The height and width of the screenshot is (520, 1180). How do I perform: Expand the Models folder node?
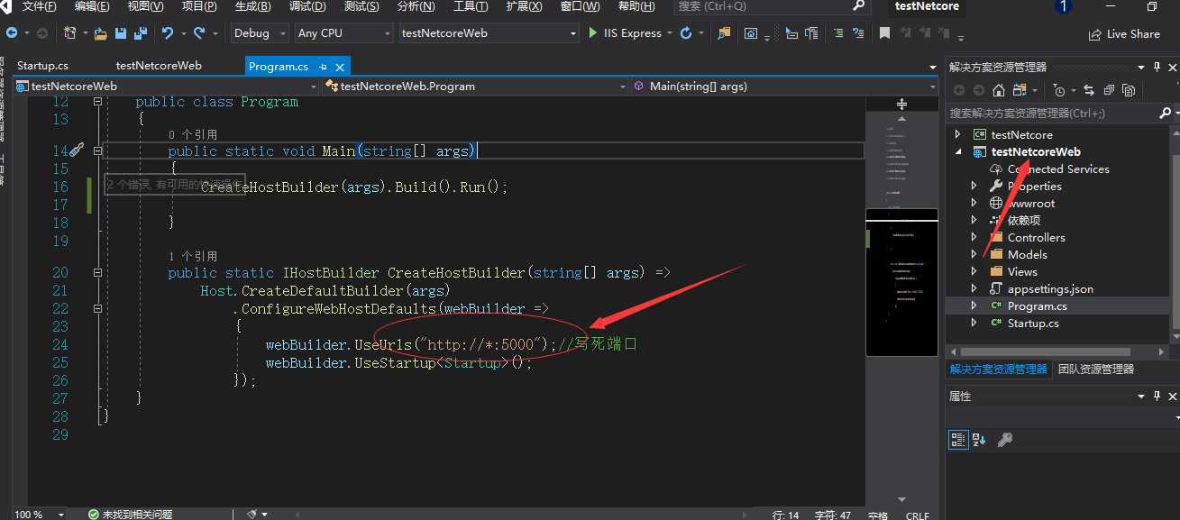[x=974, y=254]
